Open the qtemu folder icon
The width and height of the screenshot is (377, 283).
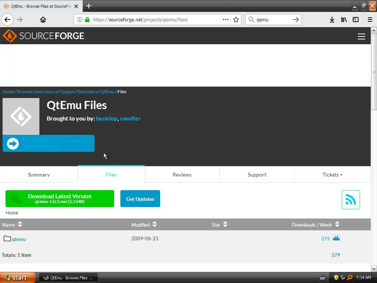click(7, 238)
